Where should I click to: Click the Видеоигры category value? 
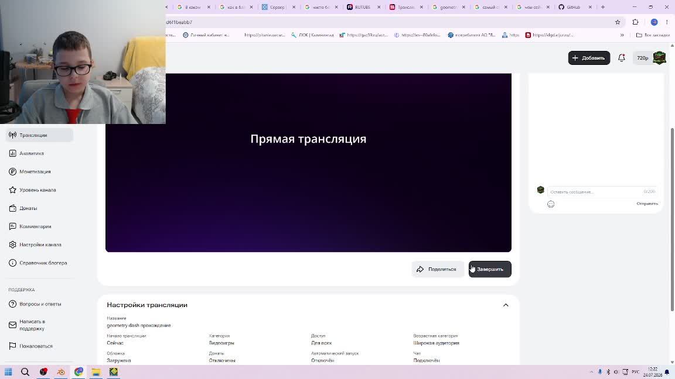221,343
